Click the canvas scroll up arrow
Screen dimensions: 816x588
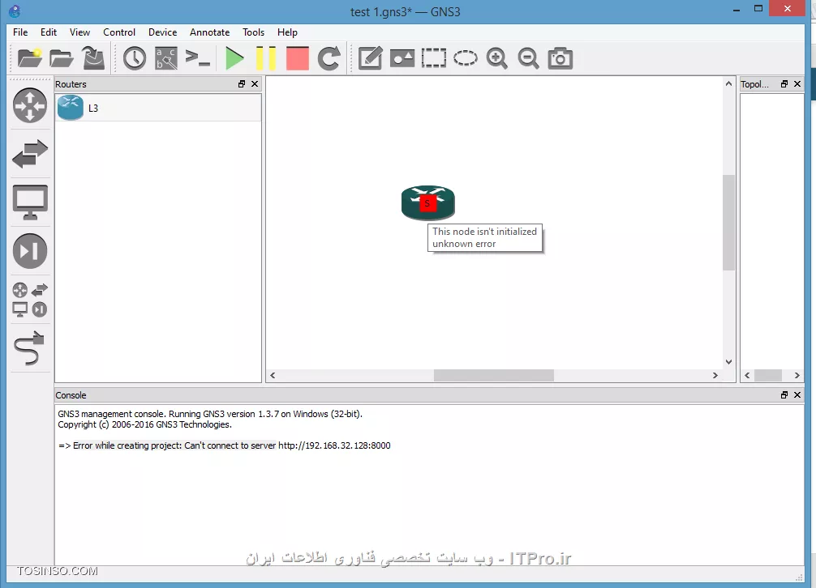pos(728,83)
